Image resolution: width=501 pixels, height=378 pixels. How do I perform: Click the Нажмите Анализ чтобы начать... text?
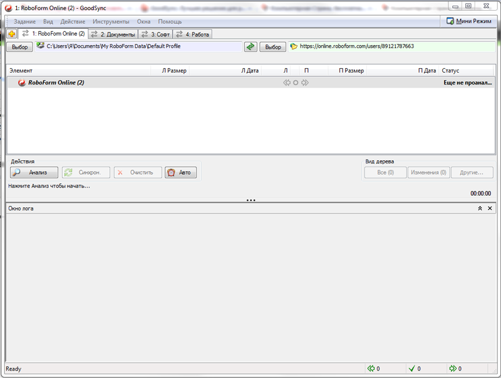point(49,186)
